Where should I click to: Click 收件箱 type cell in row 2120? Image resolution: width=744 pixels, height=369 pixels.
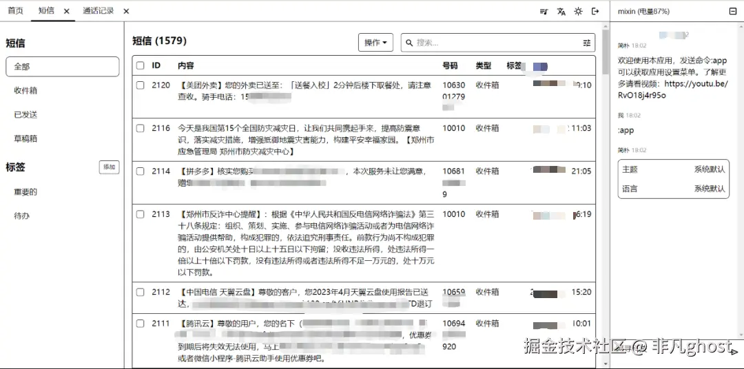pos(487,85)
